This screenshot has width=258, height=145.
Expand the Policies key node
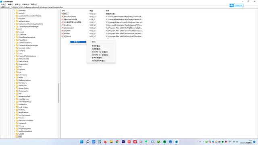[15, 118]
